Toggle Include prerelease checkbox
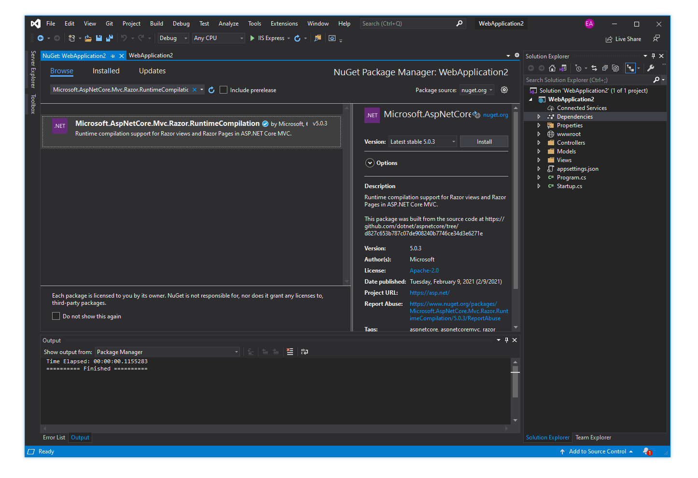 pos(223,90)
